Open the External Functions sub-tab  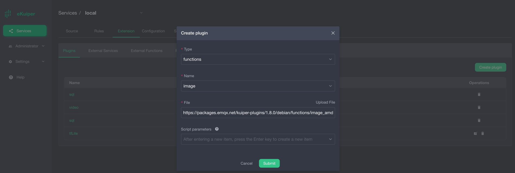147,51
